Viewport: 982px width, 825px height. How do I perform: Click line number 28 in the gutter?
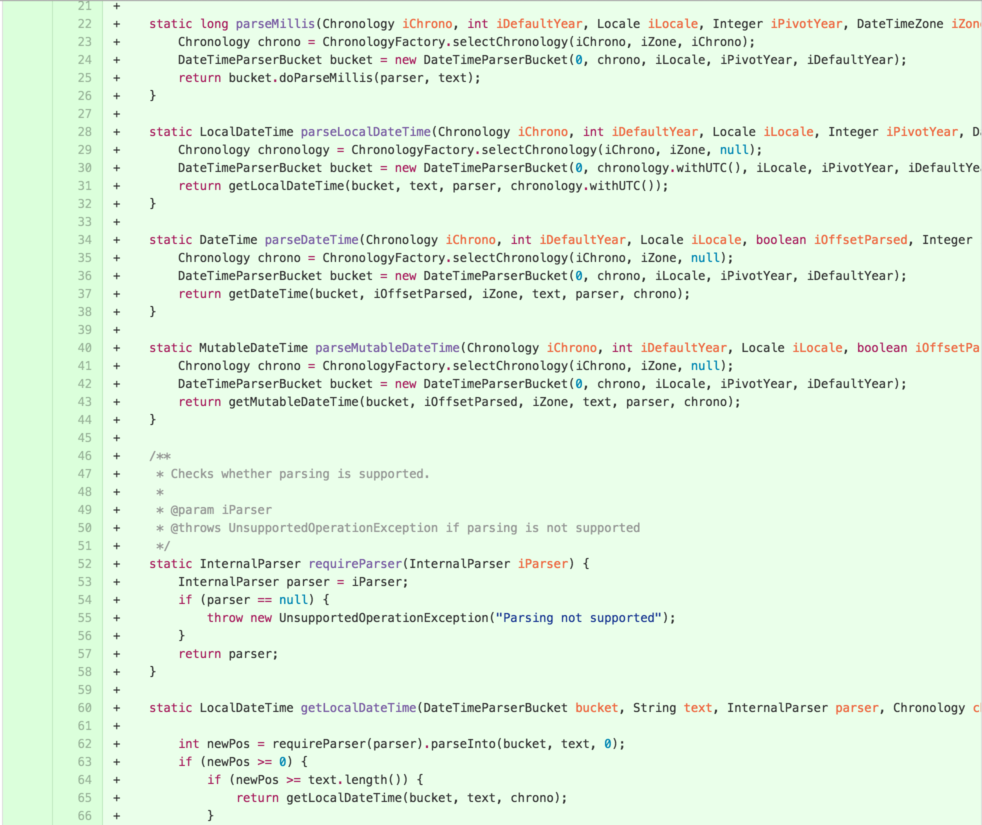click(85, 132)
